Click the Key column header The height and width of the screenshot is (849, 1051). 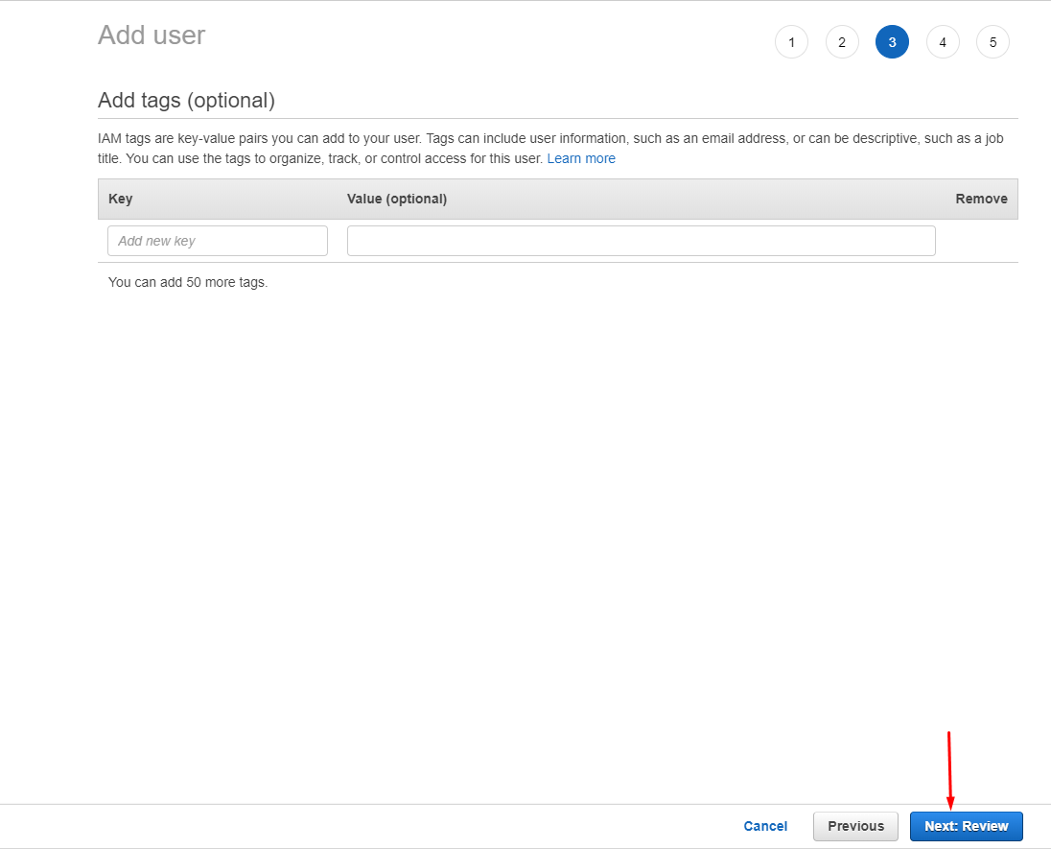[120, 199]
